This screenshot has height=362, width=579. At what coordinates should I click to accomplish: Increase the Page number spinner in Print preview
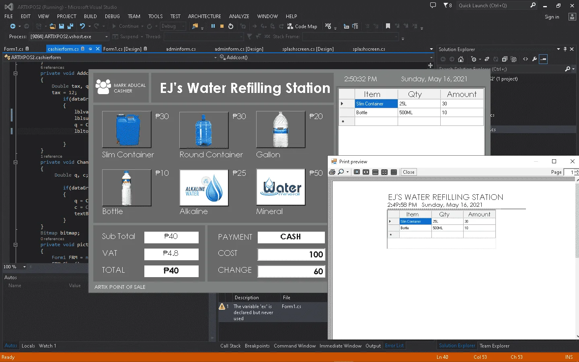click(577, 171)
